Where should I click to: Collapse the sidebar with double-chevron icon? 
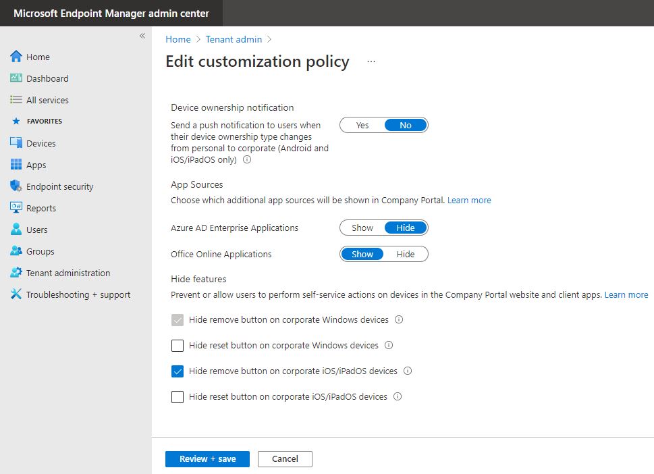pos(142,36)
